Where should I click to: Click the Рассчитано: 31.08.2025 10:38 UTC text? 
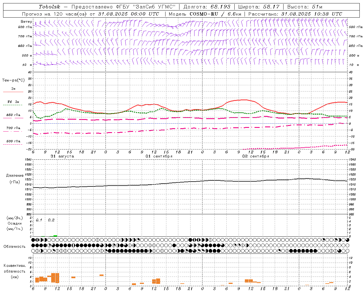[x=295, y=14]
